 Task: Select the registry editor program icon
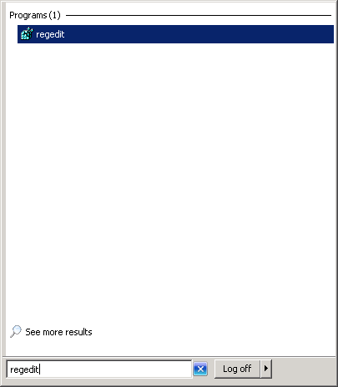27,34
